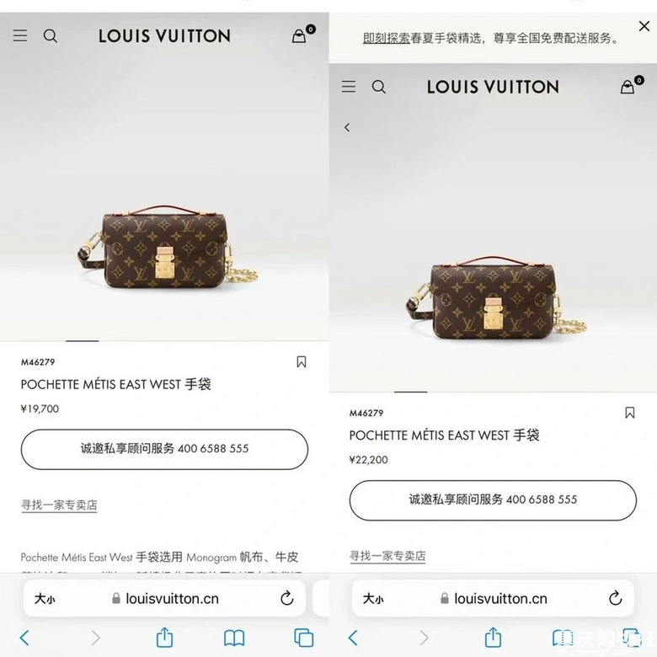Open shopping bag icon in left header
Viewport: 657px width, 657px height.
pyautogui.click(x=299, y=36)
